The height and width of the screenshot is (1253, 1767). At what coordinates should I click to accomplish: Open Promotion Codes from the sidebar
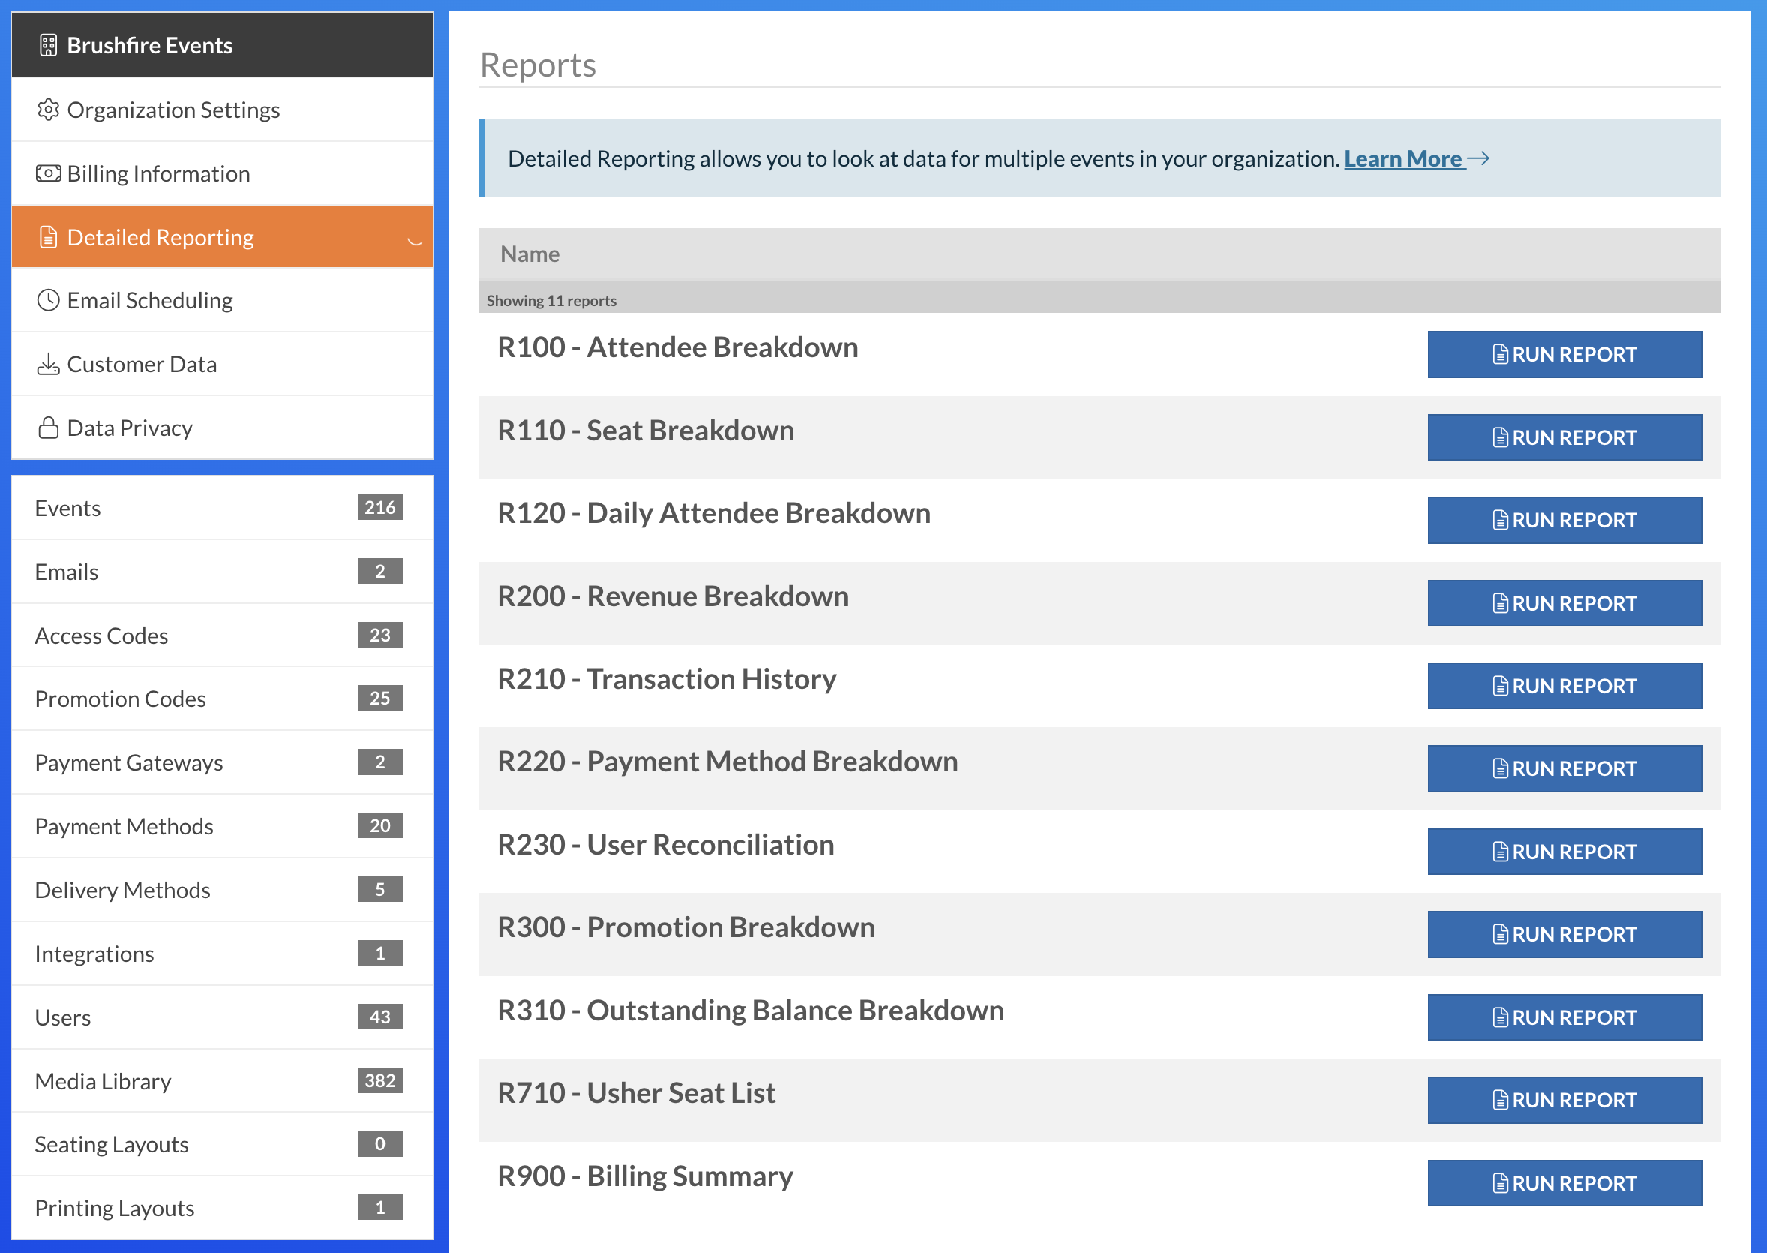[119, 699]
